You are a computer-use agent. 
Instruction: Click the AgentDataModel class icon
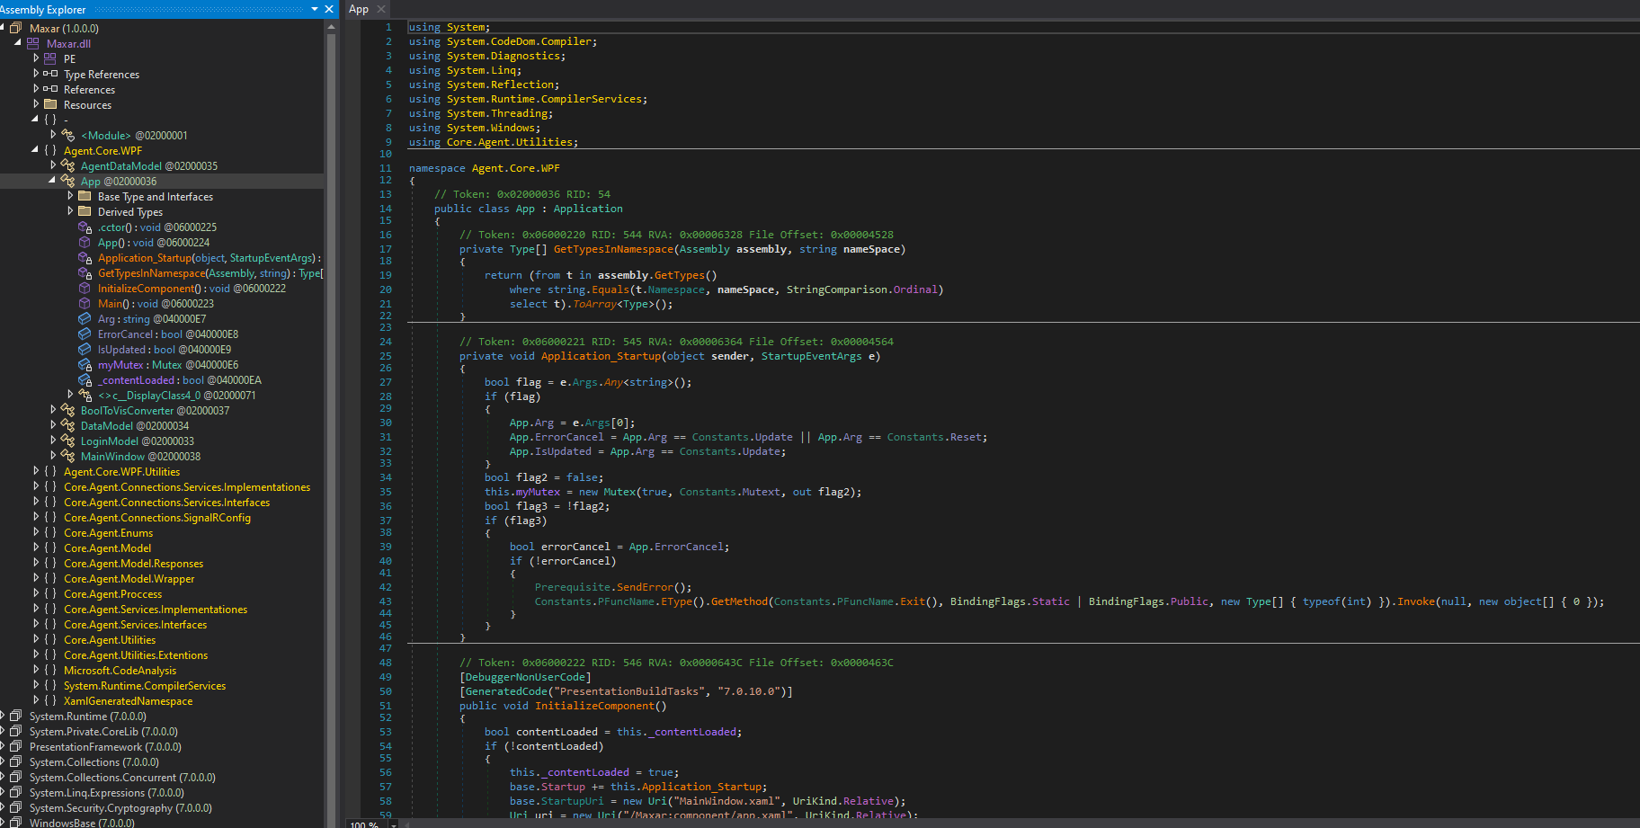pos(67,165)
